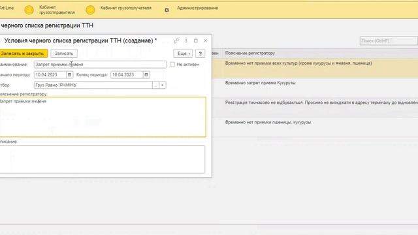Click Записать и закрыть button

[24, 54]
